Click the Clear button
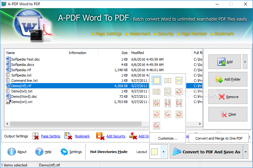 pos(228,114)
